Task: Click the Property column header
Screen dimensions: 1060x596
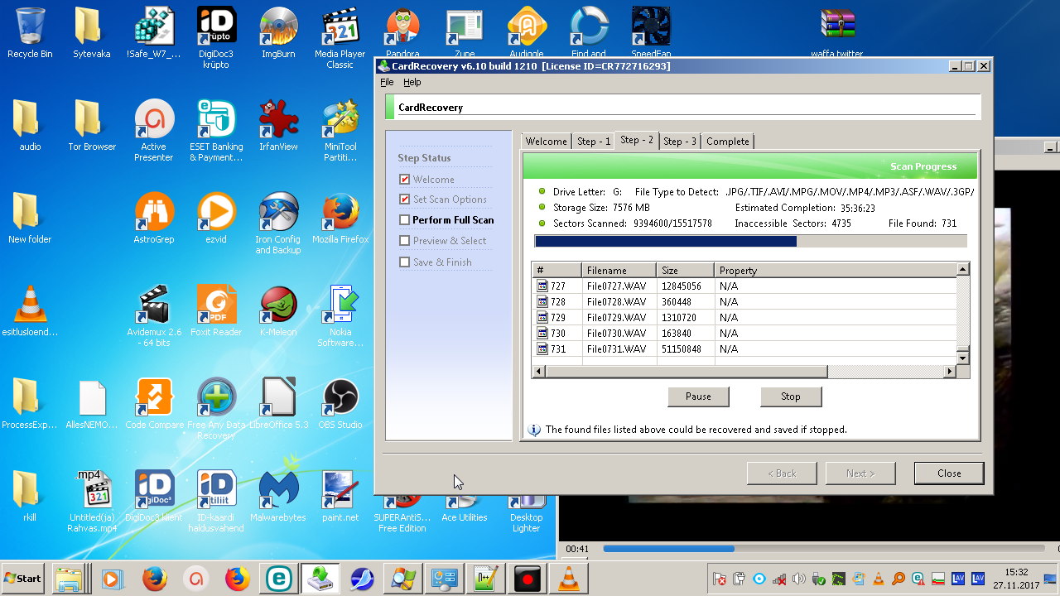Action: [x=835, y=271]
